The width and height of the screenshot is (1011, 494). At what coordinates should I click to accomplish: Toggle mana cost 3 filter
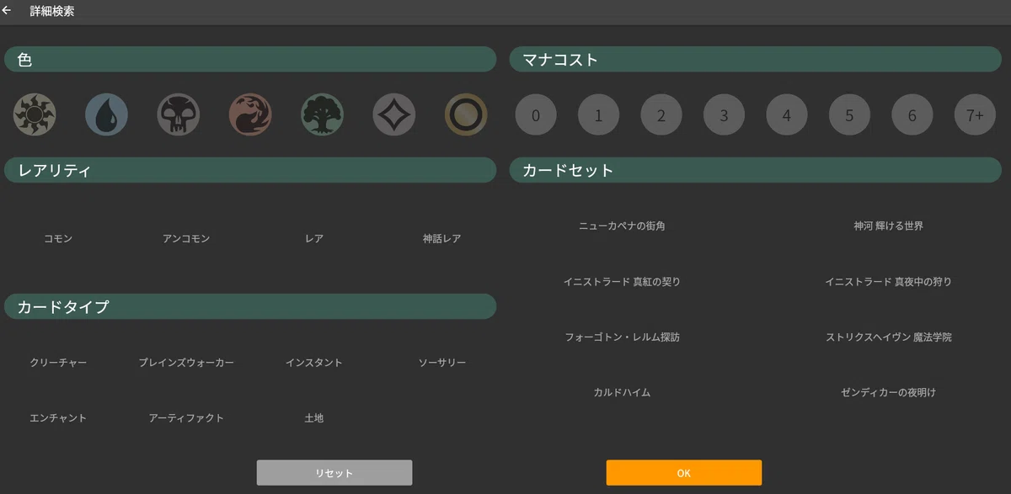(x=724, y=114)
